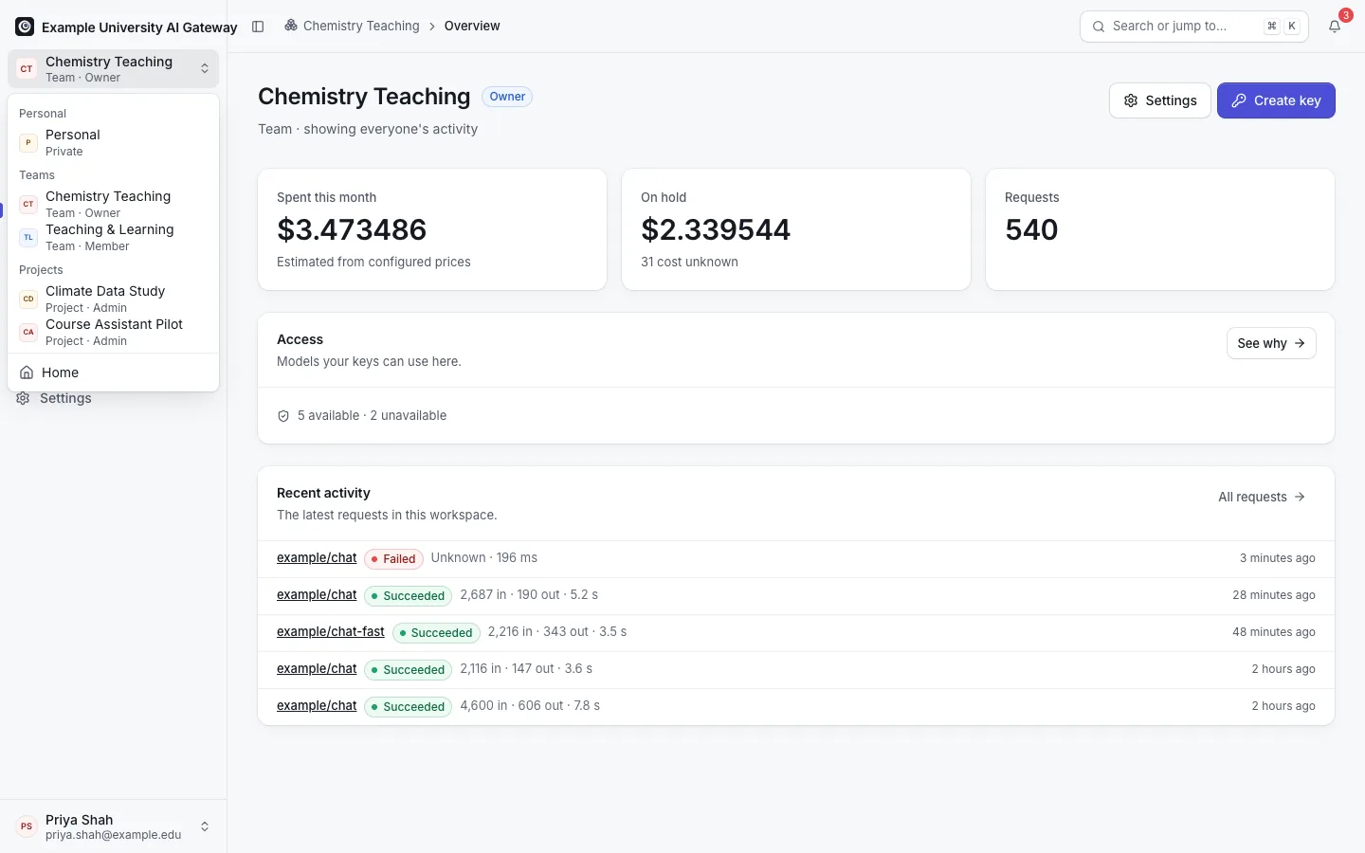Screen dimensions: 1365x853
Task: Click the $2.339544 on hold value
Action: click(716, 229)
